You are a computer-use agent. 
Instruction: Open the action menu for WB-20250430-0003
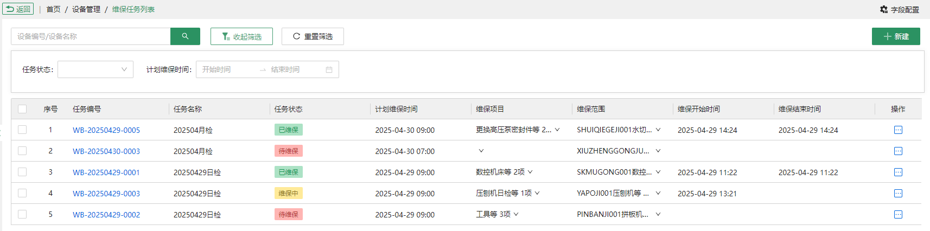898,151
